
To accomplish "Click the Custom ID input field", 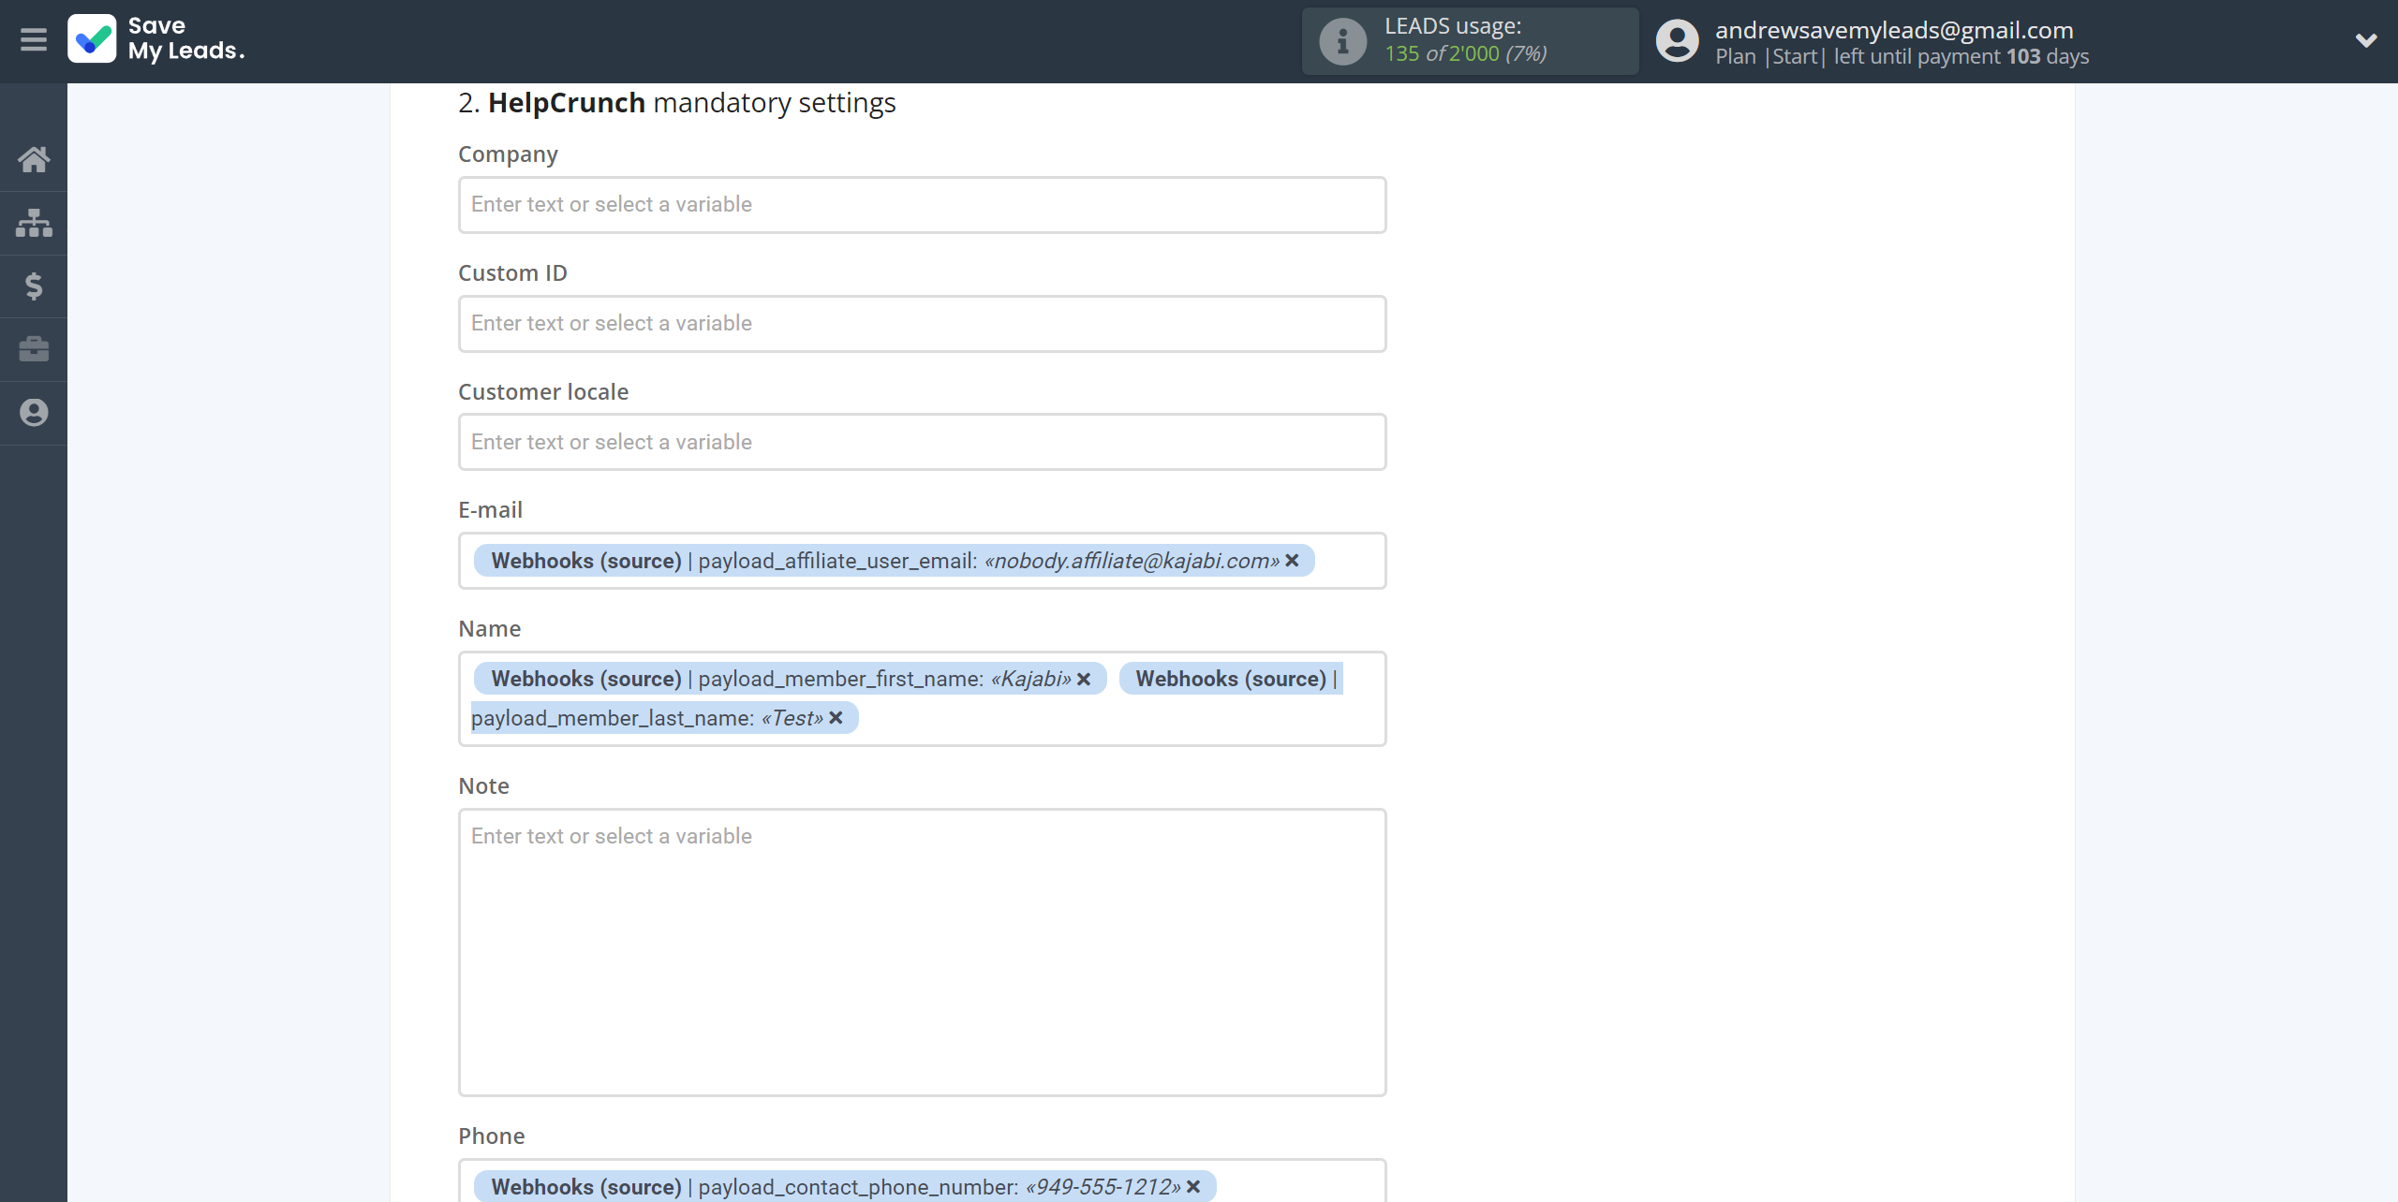I will (922, 323).
